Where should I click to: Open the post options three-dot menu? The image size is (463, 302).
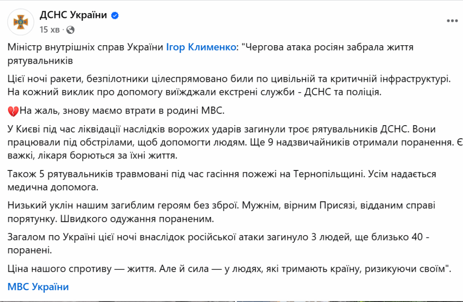(452, 21)
